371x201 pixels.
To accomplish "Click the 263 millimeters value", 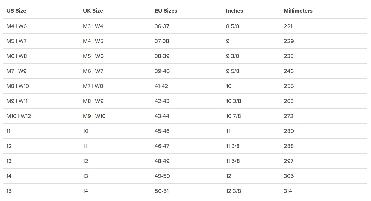I will pyautogui.click(x=288, y=101).
